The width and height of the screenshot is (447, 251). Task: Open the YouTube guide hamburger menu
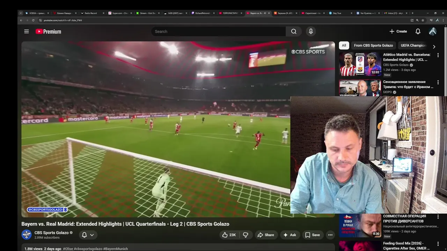point(26,31)
